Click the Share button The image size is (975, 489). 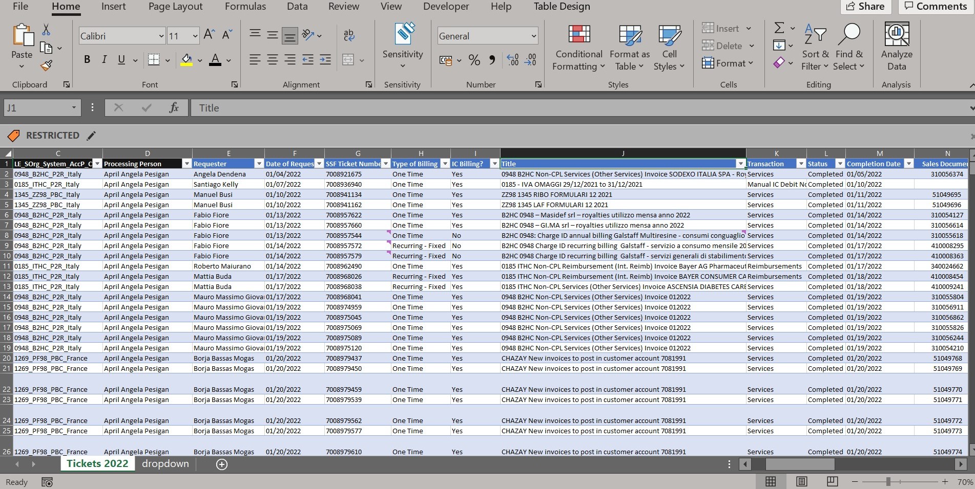point(865,7)
